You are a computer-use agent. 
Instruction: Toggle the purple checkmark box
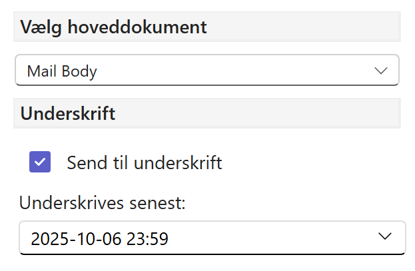pos(40,162)
